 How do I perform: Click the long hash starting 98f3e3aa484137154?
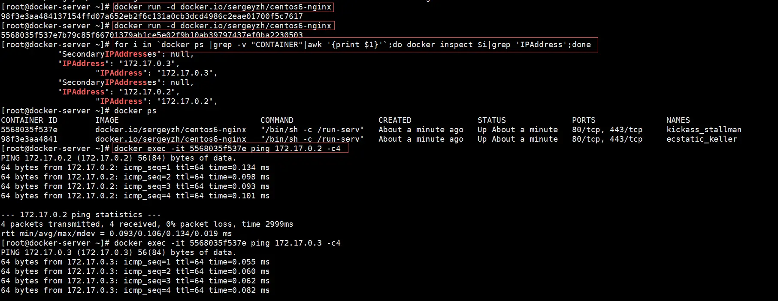point(152,16)
